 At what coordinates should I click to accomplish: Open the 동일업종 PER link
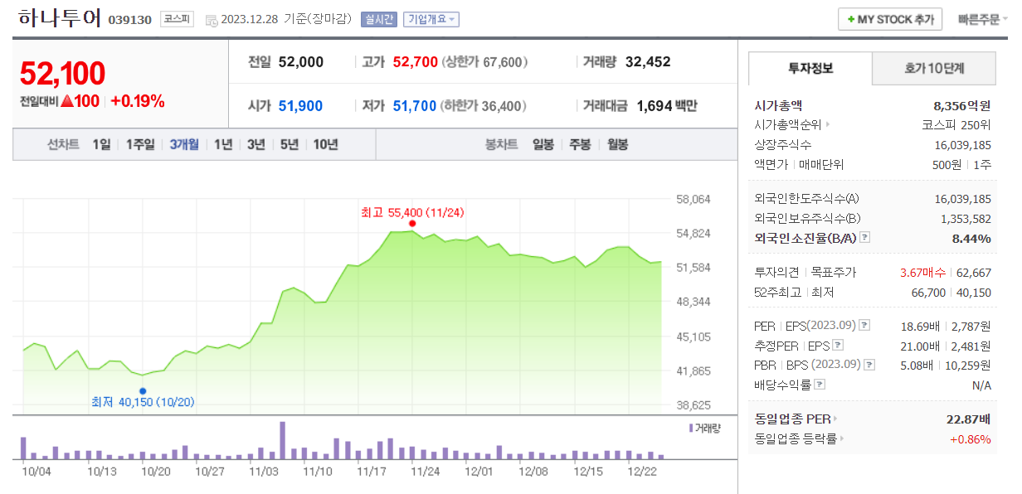point(796,419)
